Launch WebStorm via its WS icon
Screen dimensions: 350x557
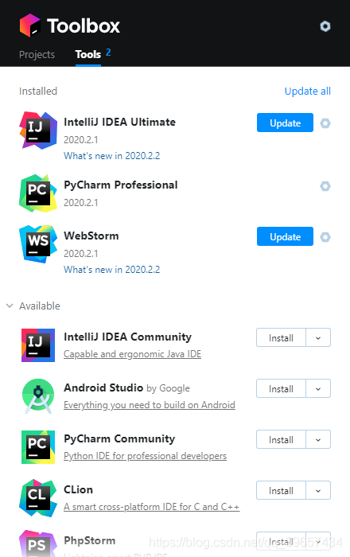coord(38,244)
